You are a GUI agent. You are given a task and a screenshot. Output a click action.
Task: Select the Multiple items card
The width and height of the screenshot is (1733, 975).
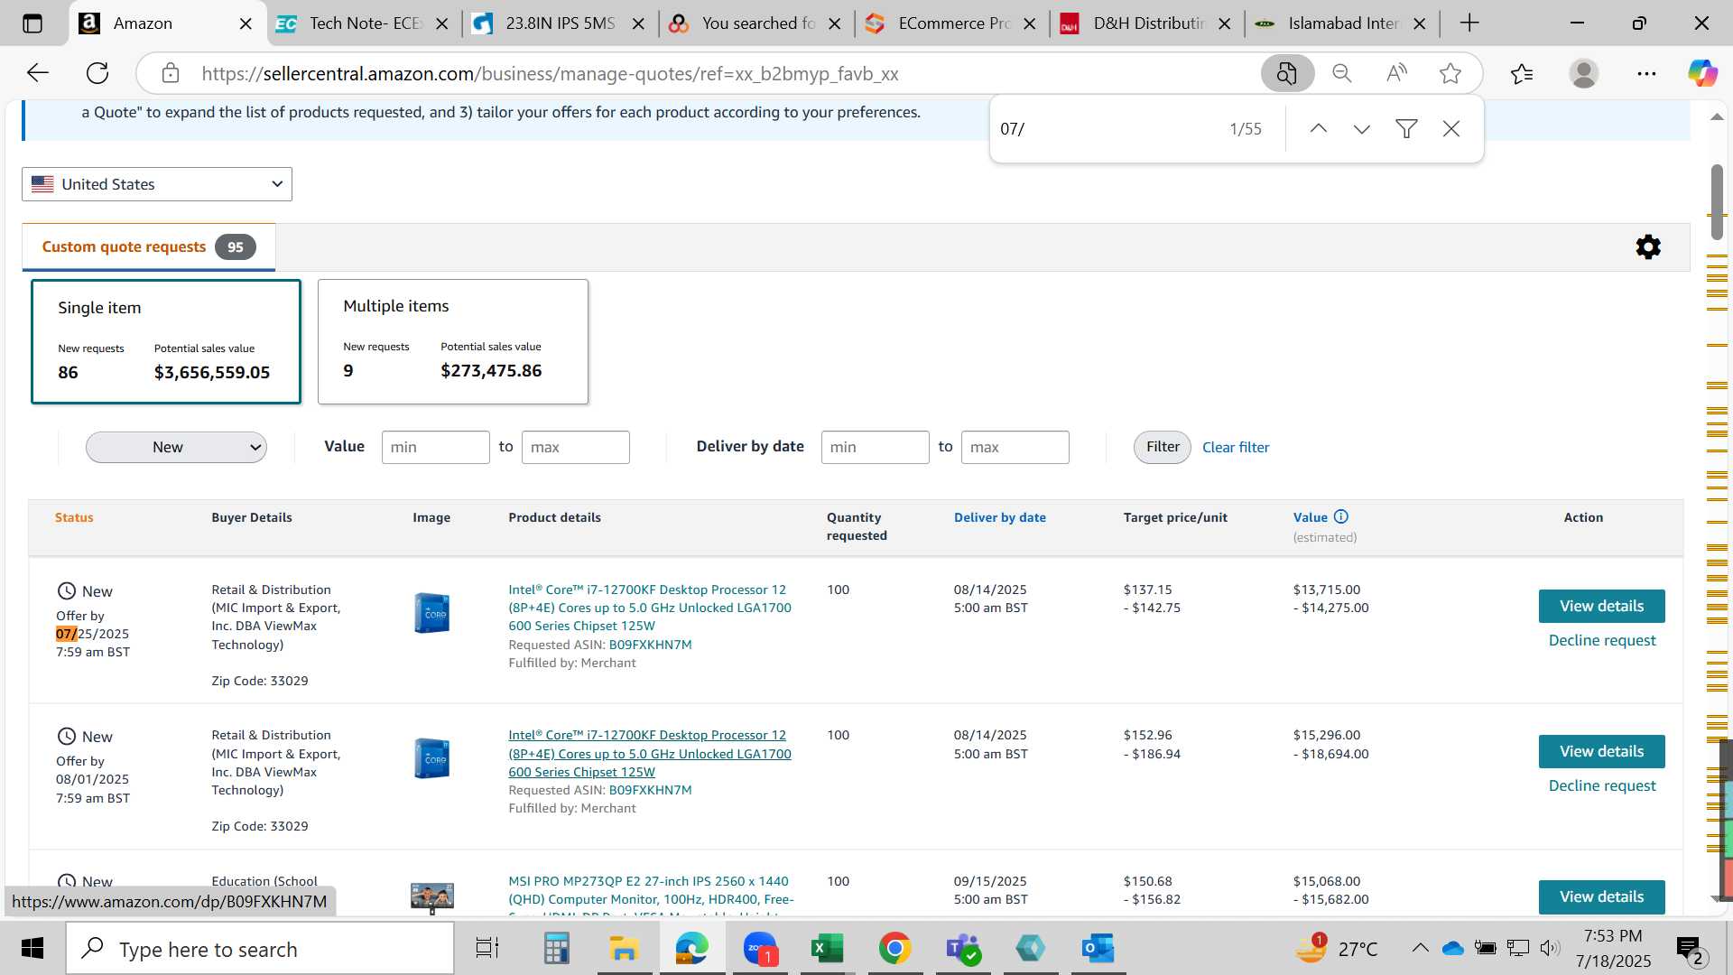pos(453,341)
